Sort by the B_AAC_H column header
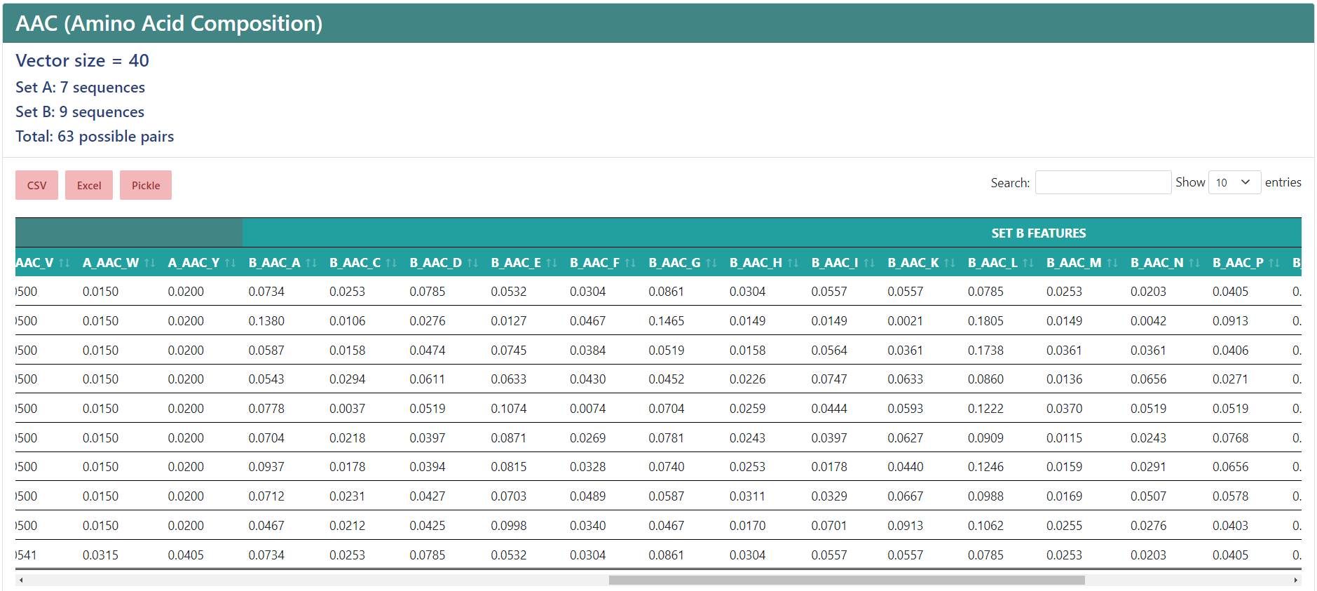Image resolution: width=1317 pixels, height=591 pixels. coord(756,263)
